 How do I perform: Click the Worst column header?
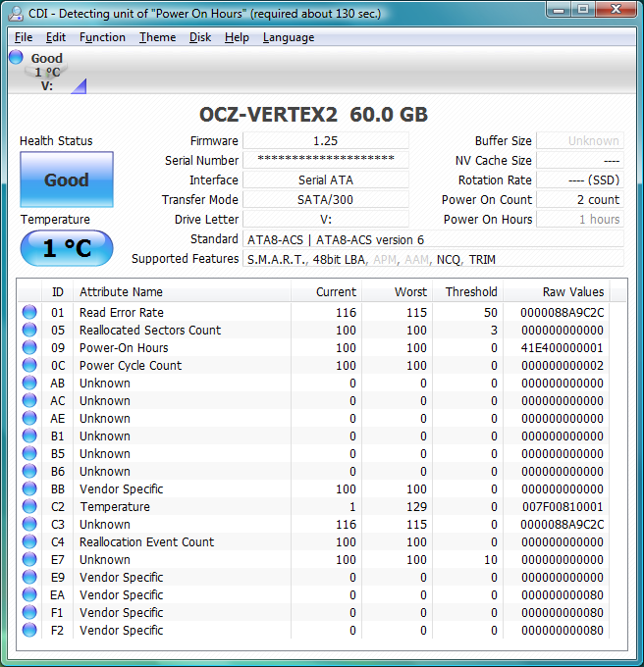point(398,292)
